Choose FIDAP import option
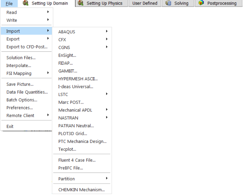243x196 pixels. 82,63
